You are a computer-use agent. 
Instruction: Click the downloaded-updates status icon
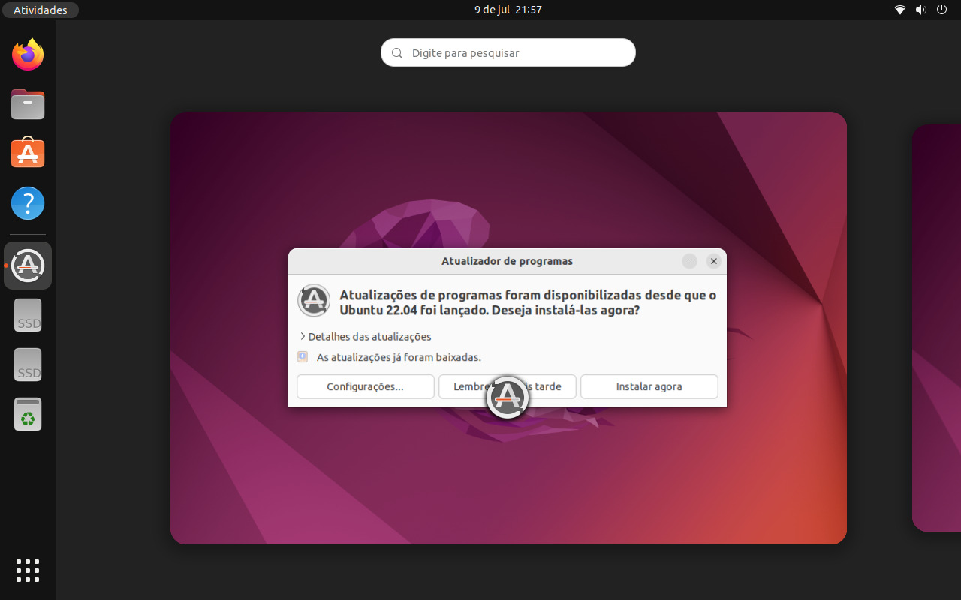pyautogui.click(x=303, y=357)
